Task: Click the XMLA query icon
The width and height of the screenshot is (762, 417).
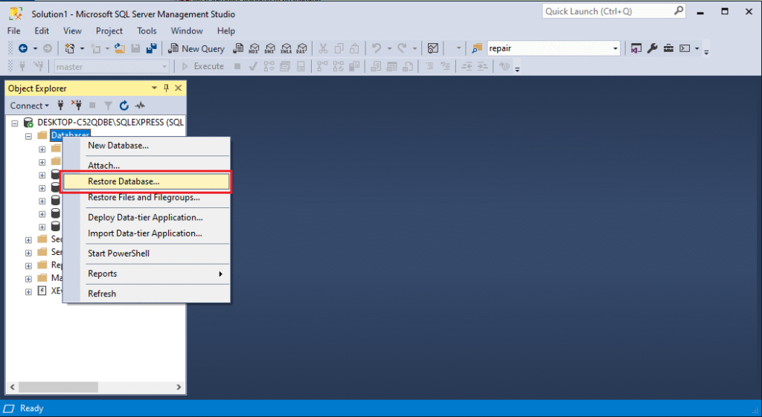Action: (x=286, y=48)
